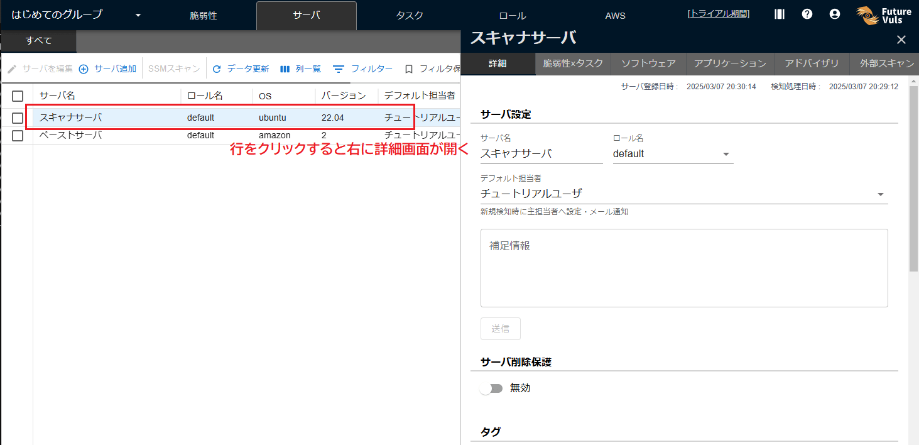Click the サーバ追加 plus icon
Viewport: 919px width, 445px height.
84,69
